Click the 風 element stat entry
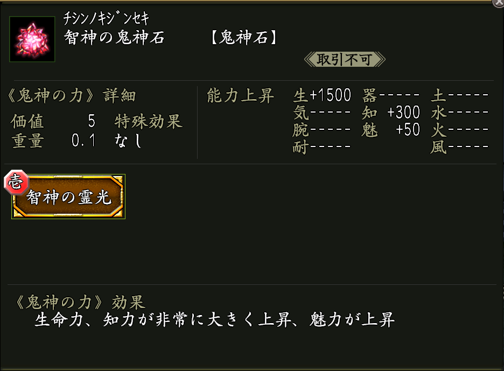The width and height of the screenshot is (504, 371). pyautogui.click(x=459, y=147)
